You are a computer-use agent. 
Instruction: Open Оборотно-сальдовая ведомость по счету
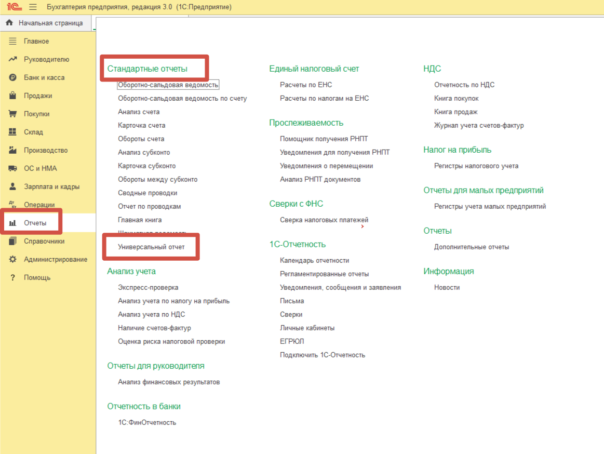pos(182,98)
